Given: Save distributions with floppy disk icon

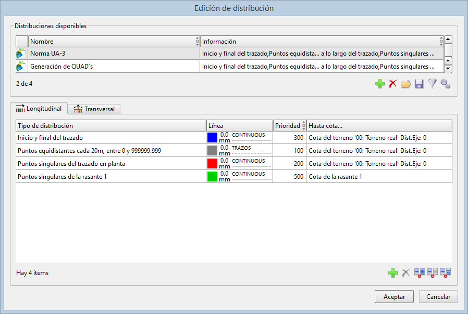Looking at the screenshot, I should pyautogui.click(x=419, y=84).
